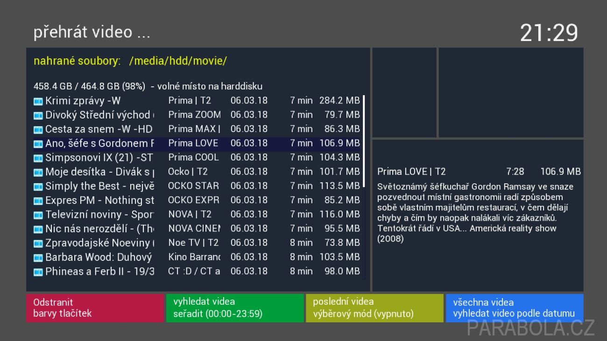Image resolution: width=607 pixels, height=341 pixels.
Task: Select the Divoký Střední východ recording
Action: point(197,115)
